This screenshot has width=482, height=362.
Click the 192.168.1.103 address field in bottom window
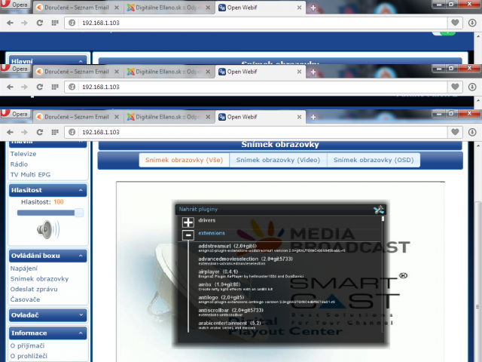tap(256, 132)
